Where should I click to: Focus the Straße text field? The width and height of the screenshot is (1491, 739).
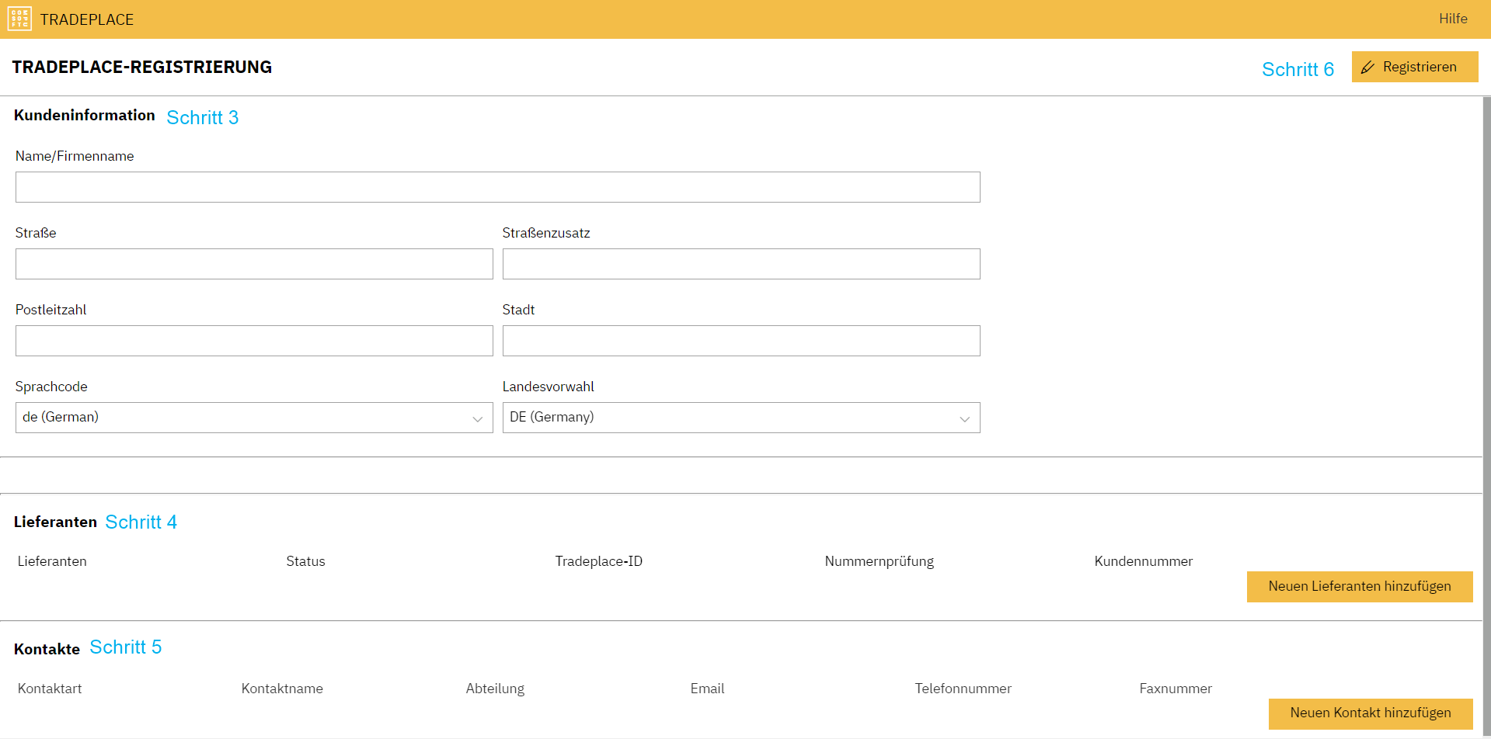pos(254,264)
